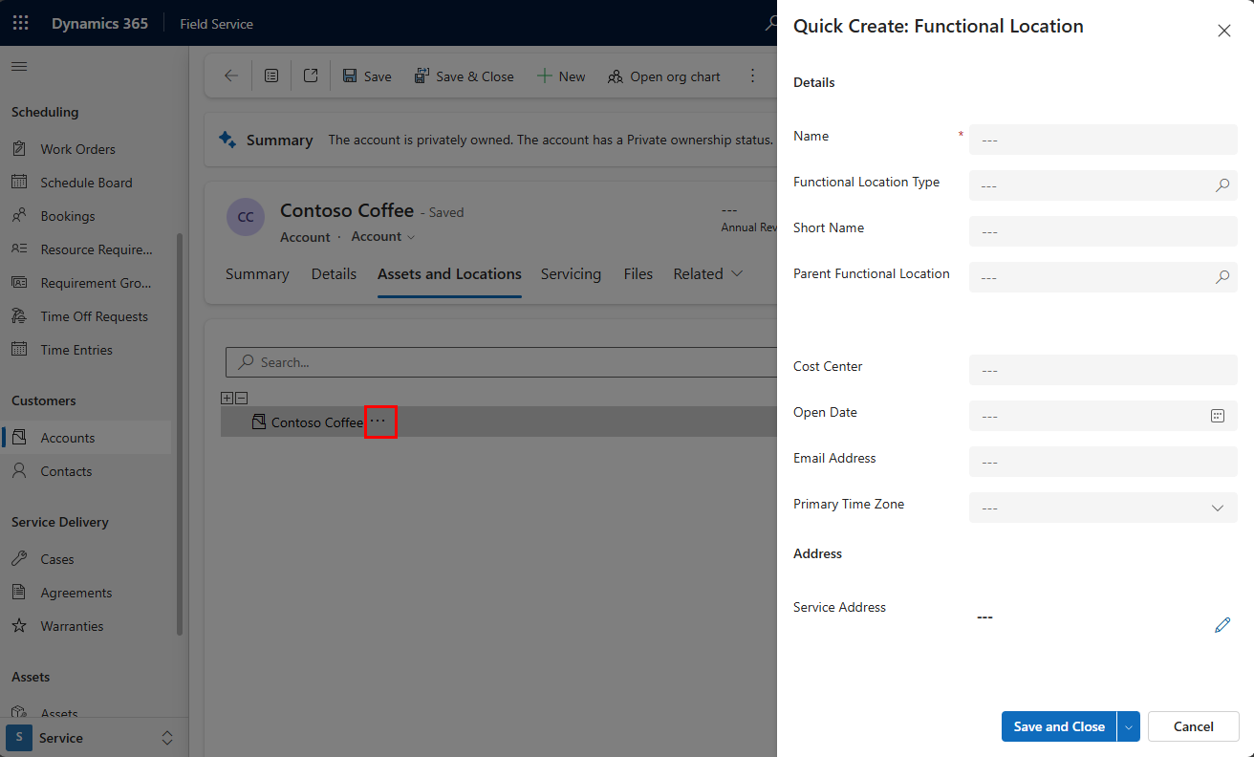This screenshot has height=757, width=1254.
Task: Switch to the Servicing tab
Action: (571, 274)
